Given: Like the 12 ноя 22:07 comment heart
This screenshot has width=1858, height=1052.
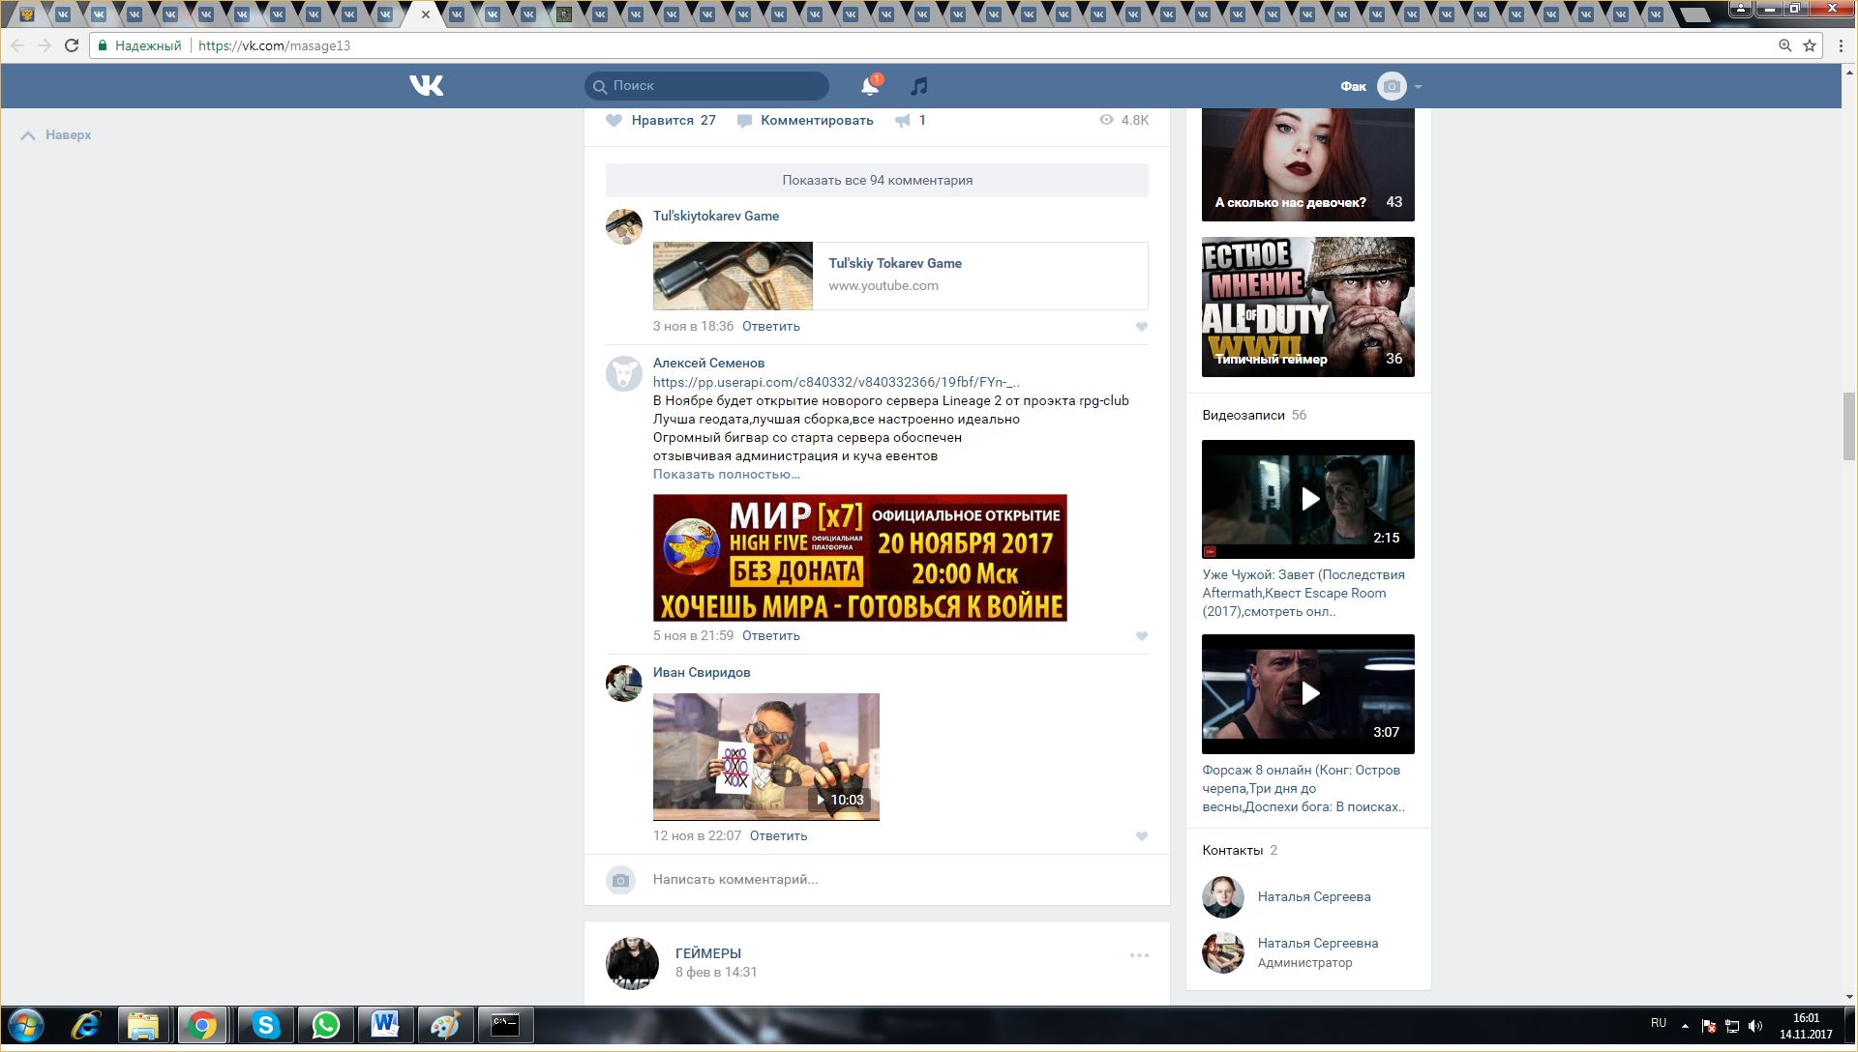Looking at the screenshot, I should 1142,836.
